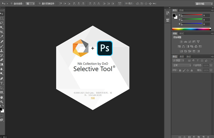214x138 pixels.
Task: Select the Gradient tool
Action: (x=2, y=64)
